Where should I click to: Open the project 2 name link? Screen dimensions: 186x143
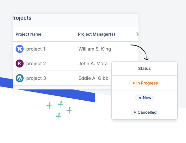[36, 64]
